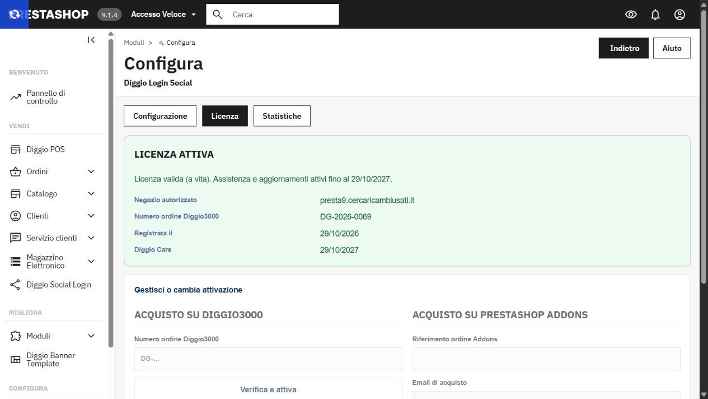Select the Licenza tab
708x399 pixels.
click(225, 116)
